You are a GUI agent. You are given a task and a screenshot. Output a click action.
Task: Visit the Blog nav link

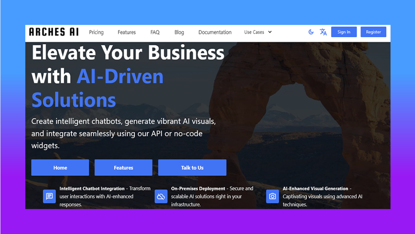(x=179, y=32)
